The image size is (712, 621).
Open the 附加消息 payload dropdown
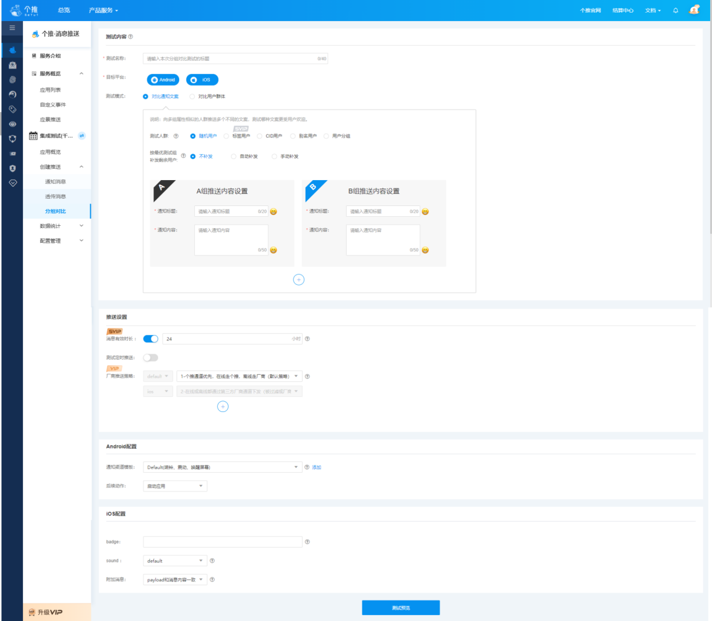click(175, 579)
